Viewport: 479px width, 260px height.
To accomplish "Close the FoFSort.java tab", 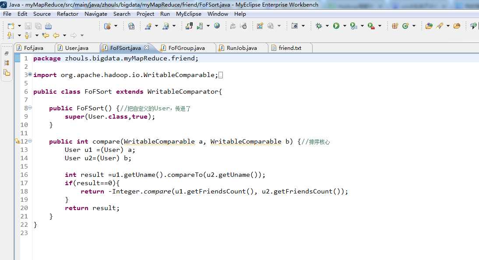I will coord(147,48).
